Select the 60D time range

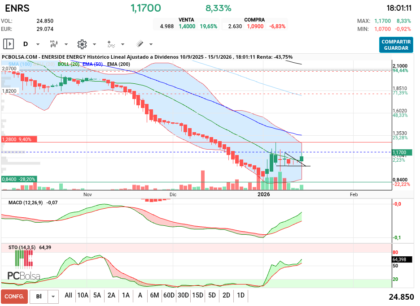(169, 295)
